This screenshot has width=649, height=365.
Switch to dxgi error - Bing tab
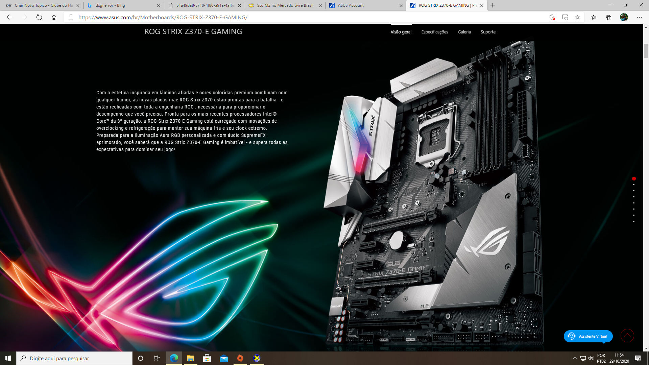pyautogui.click(x=123, y=5)
